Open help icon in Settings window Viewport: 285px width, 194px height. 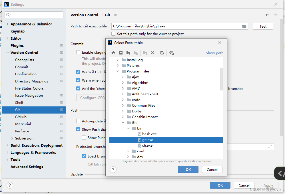(10, 185)
